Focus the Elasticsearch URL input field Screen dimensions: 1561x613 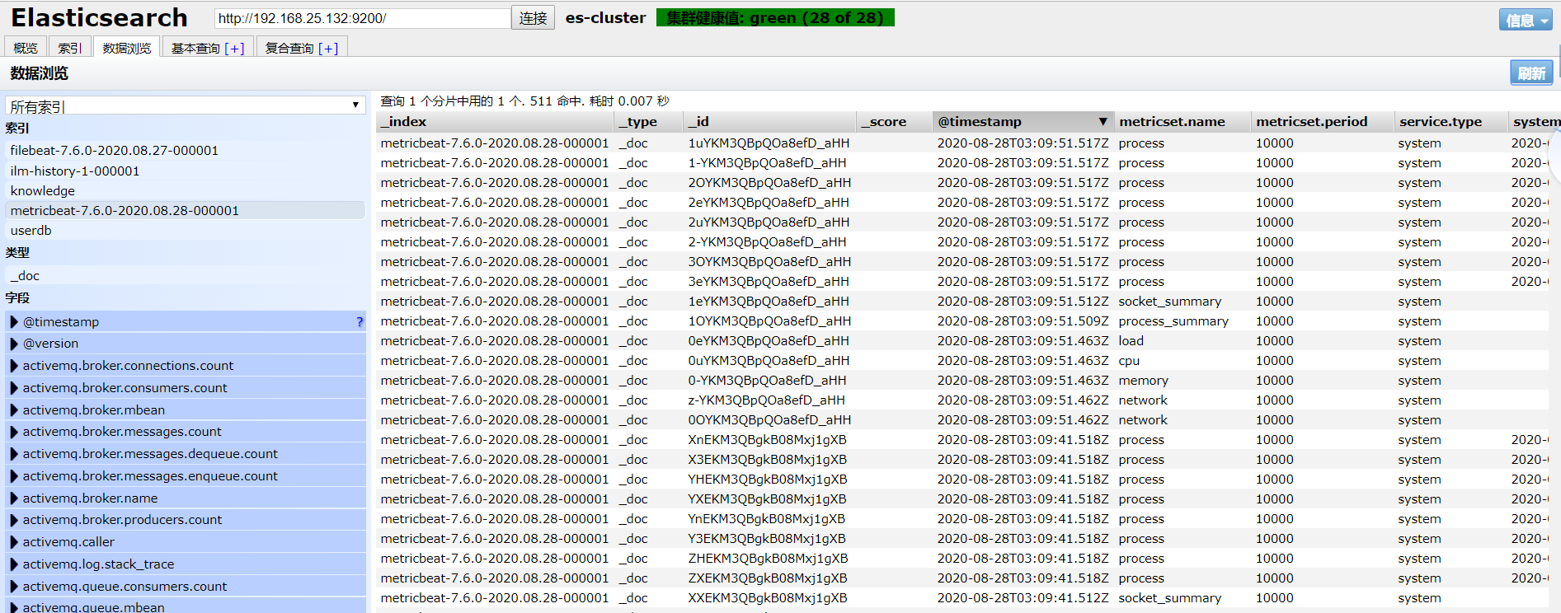[362, 18]
